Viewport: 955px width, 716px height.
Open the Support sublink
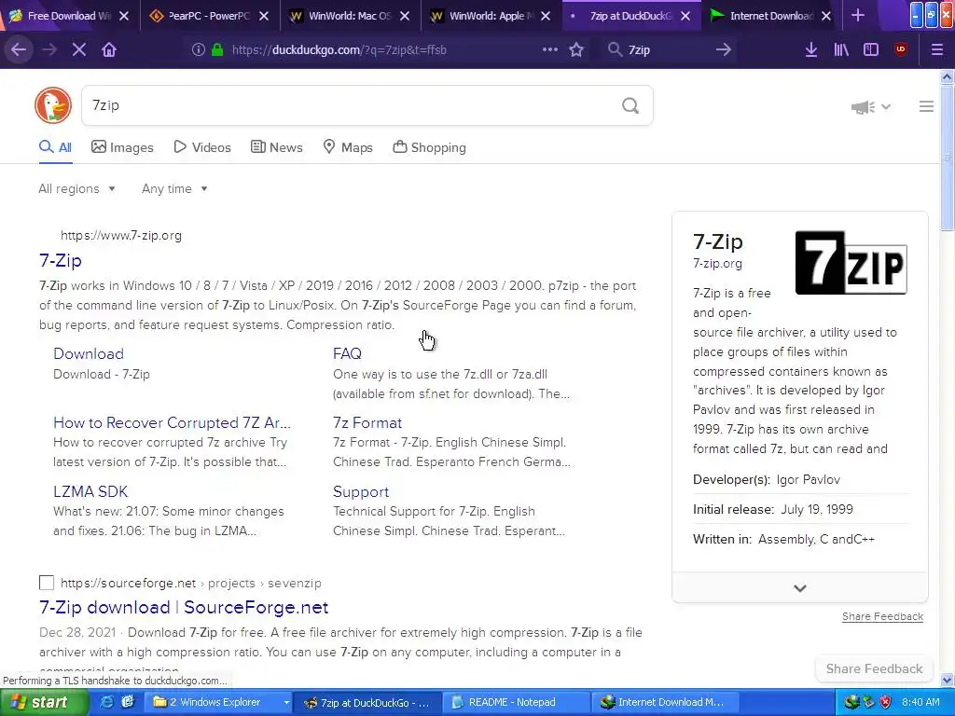(x=361, y=492)
